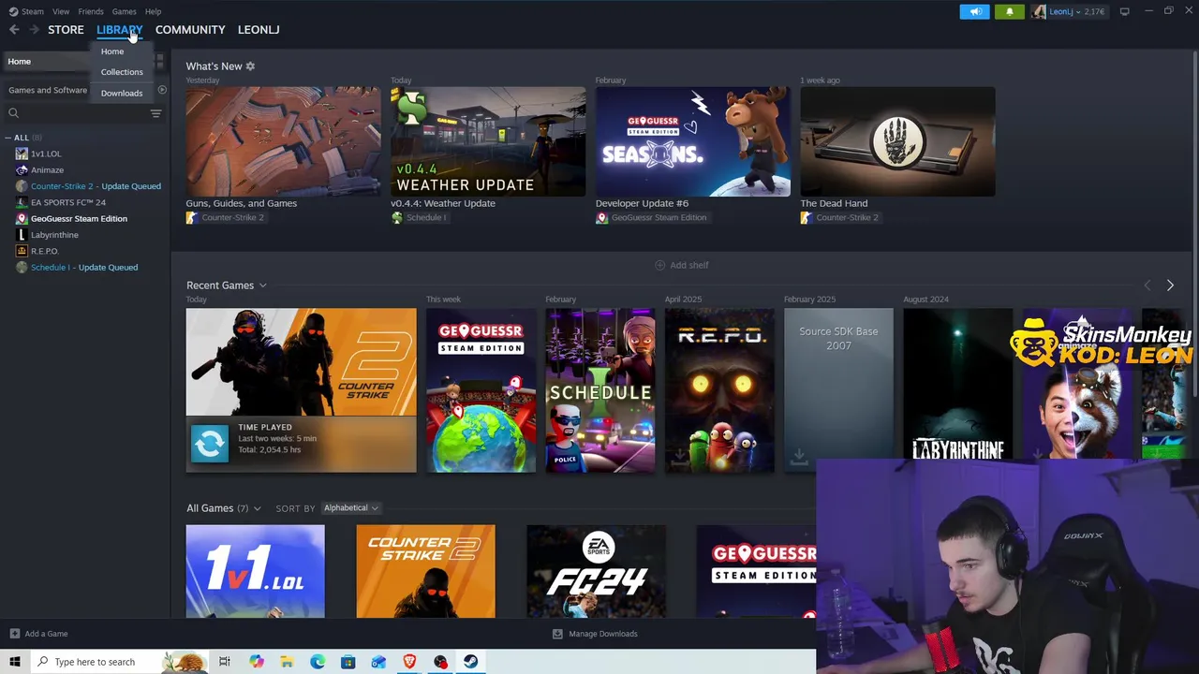Open the blue announcements megaphone button
The height and width of the screenshot is (674, 1199).
974,11
